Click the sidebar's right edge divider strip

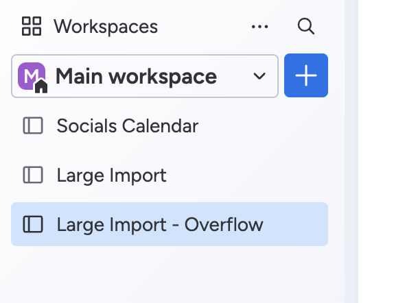pyautogui.click(x=351, y=151)
